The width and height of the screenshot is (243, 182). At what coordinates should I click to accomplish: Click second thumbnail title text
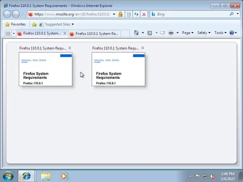[x=116, y=48]
